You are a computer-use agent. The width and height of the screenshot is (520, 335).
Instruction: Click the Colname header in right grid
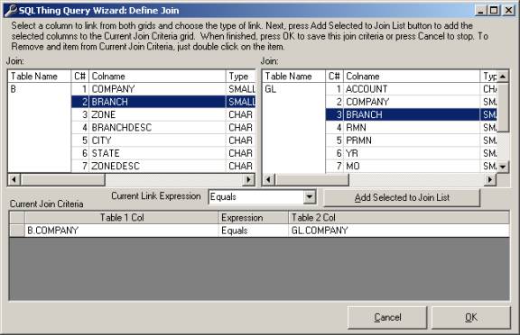[412, 77]
